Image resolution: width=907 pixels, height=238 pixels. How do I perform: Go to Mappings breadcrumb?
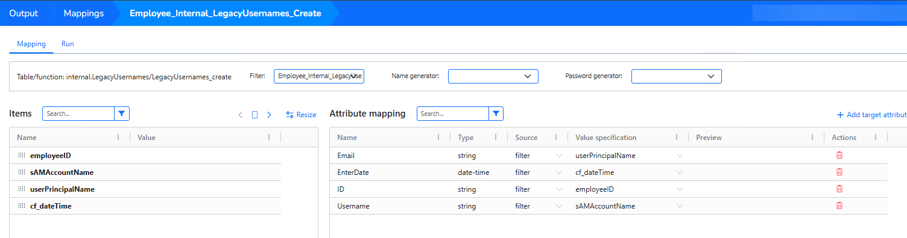[x=83, y=13]
